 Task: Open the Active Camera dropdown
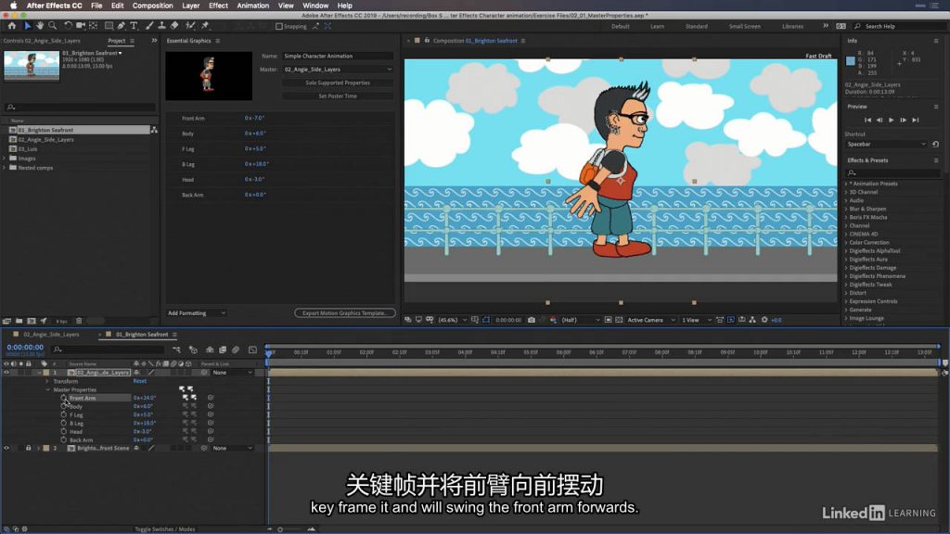point(650,320)
